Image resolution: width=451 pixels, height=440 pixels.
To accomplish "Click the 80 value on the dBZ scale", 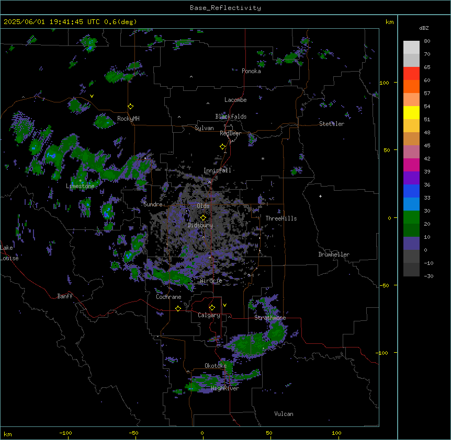I will tap(427, 41).
